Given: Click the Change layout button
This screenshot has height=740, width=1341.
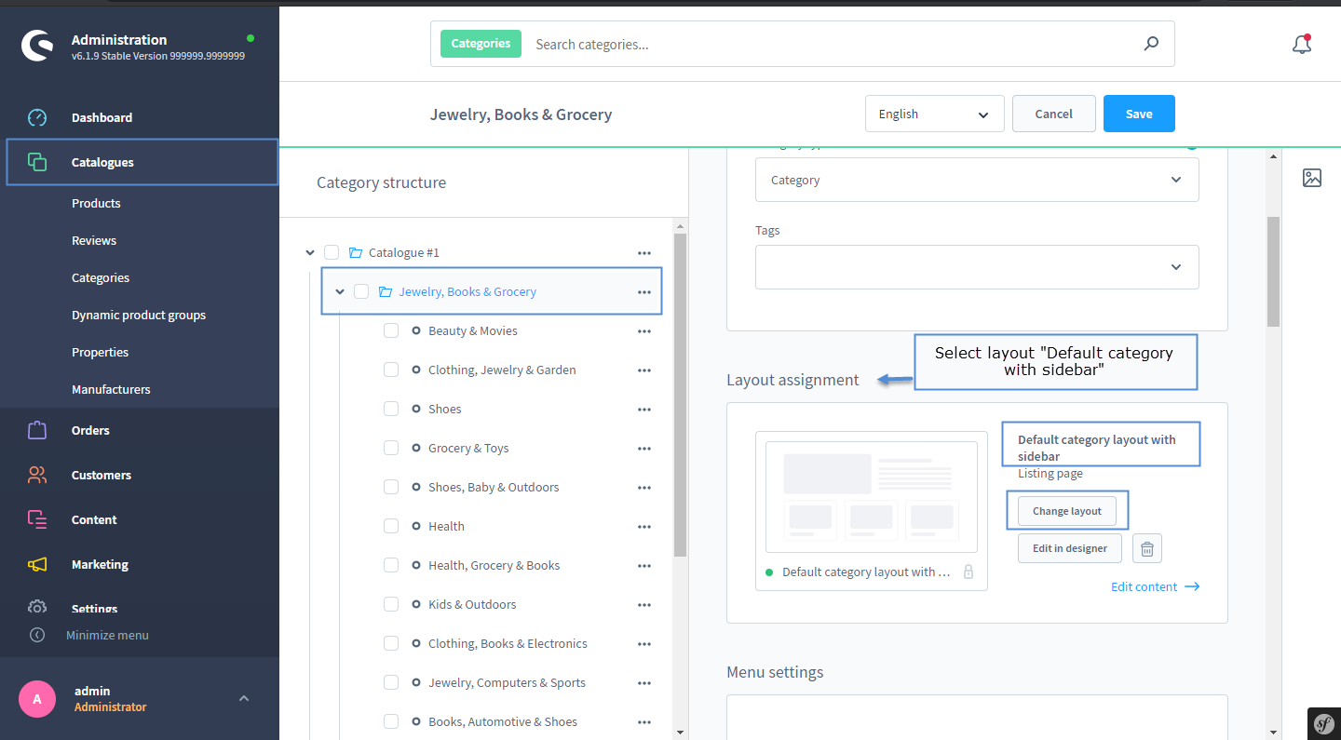Looking at the screenshot, I should point(1067,511).
